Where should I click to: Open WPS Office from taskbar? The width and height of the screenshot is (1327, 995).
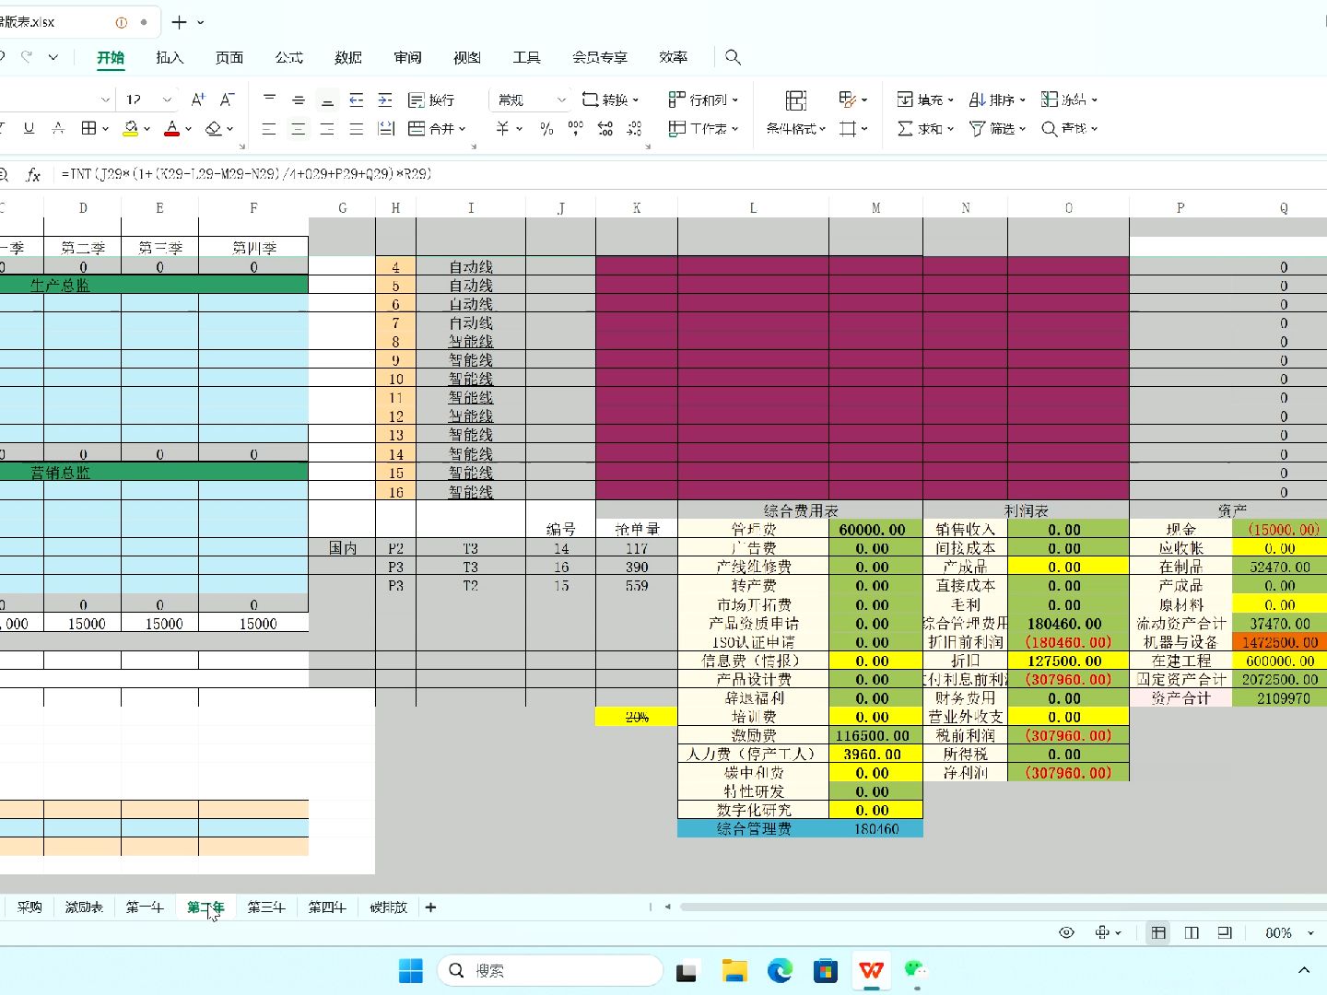[871, 970]
